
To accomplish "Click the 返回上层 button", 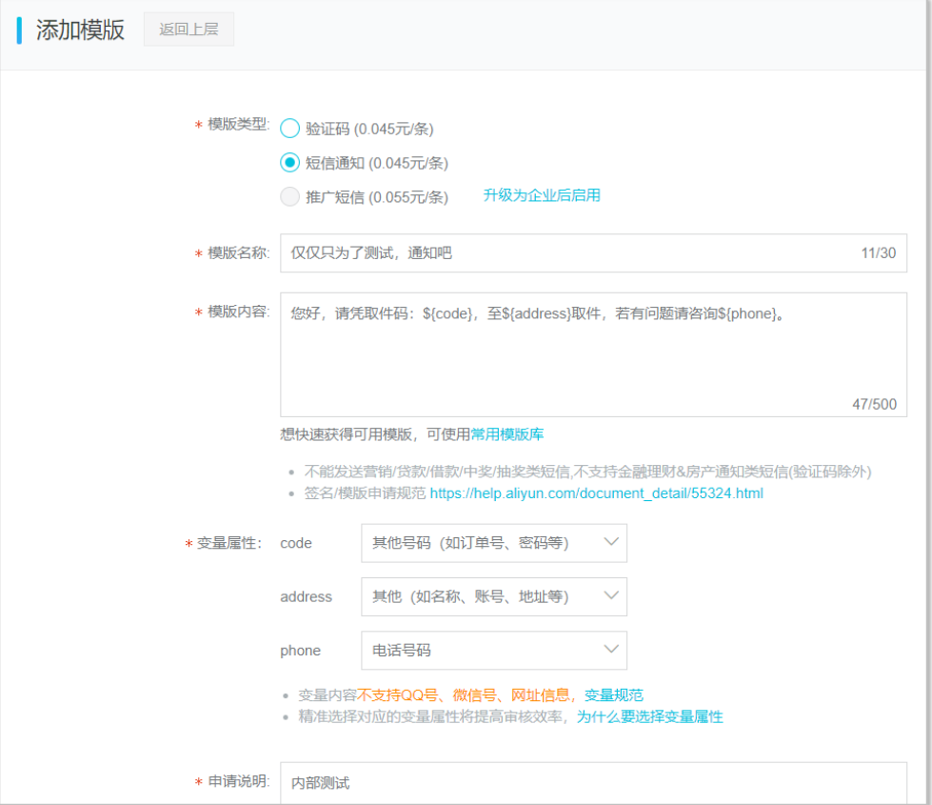I will (188, 29).
